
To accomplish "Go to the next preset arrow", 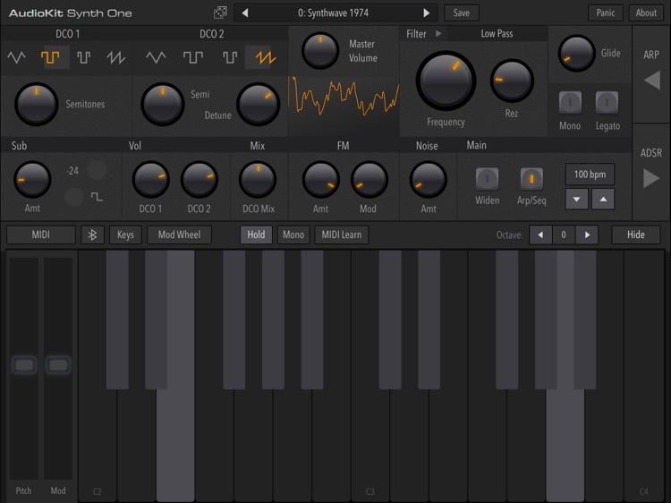I will (x=427, y=13).
